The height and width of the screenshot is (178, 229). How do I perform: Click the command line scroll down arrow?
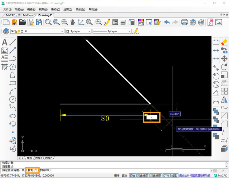pyautogui.click(x=226, y=166)
